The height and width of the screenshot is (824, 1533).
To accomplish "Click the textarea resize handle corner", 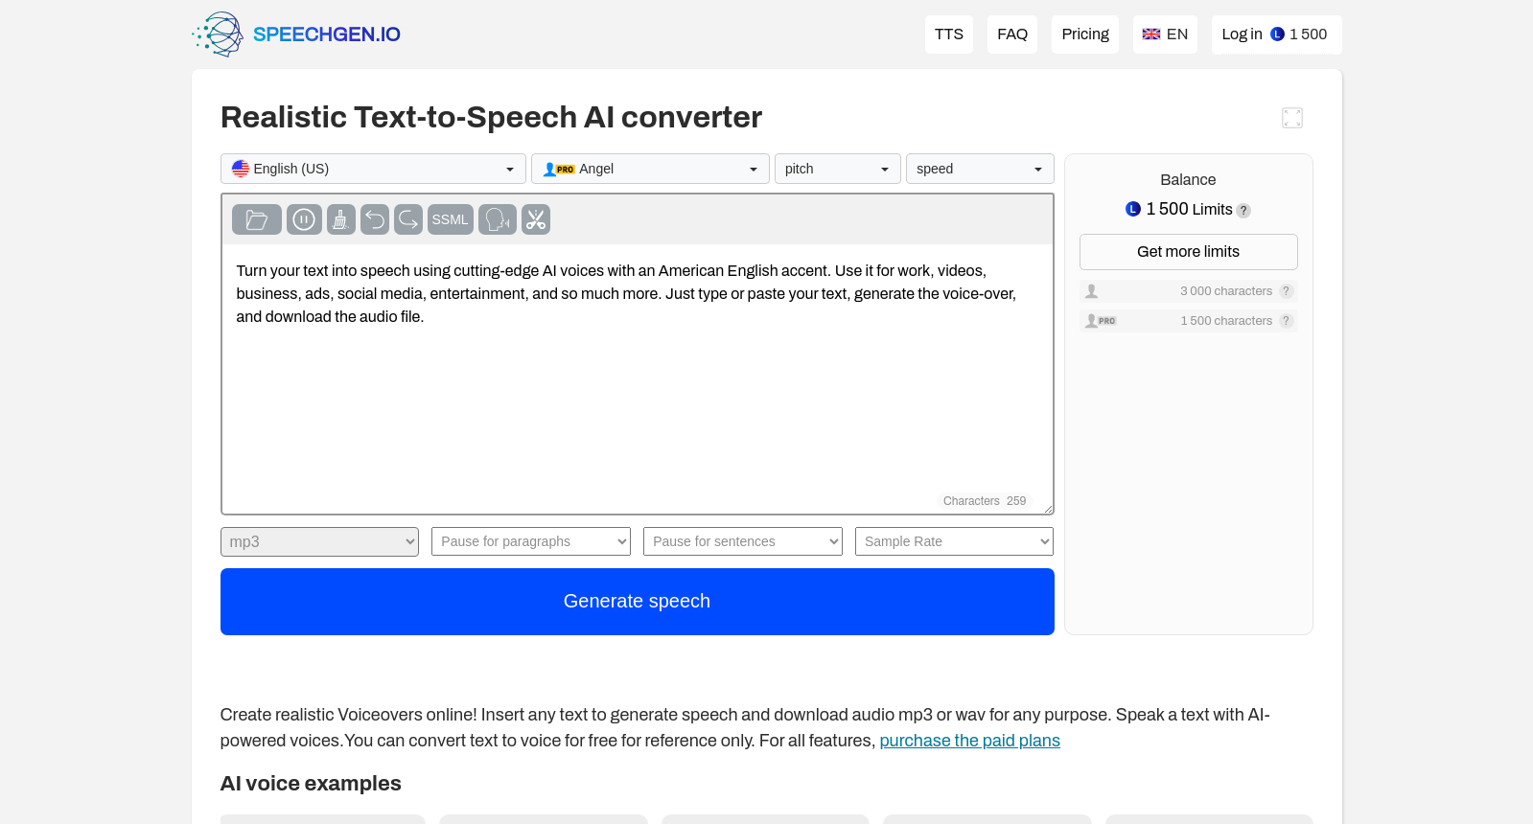I will click(x=1048, y=509).
